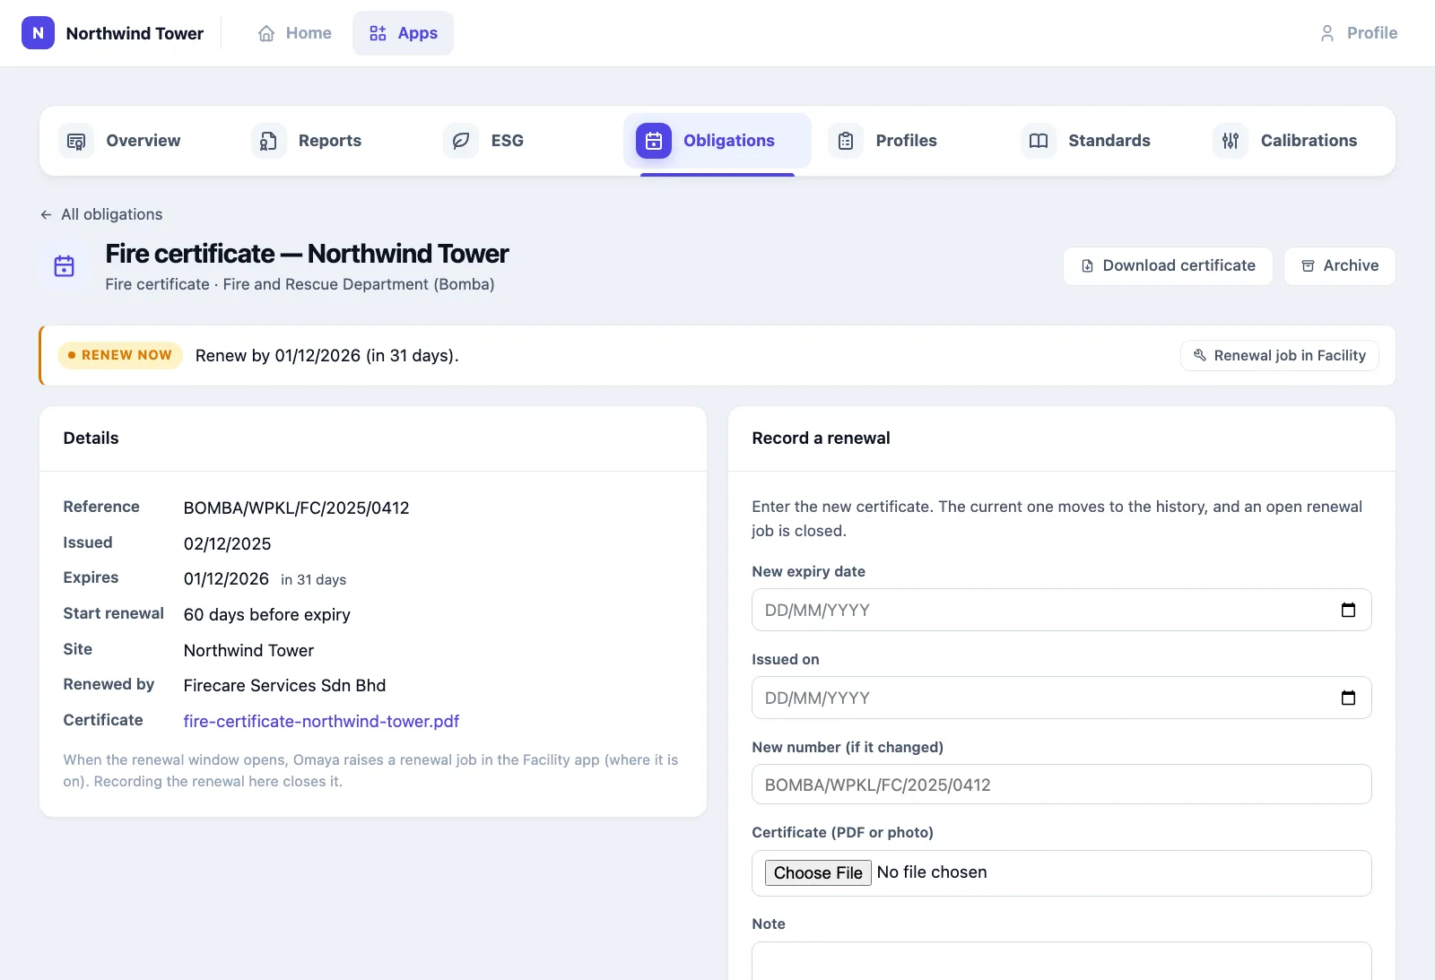
Task: Switch to the Reports tab
Action: click(333, 141)
